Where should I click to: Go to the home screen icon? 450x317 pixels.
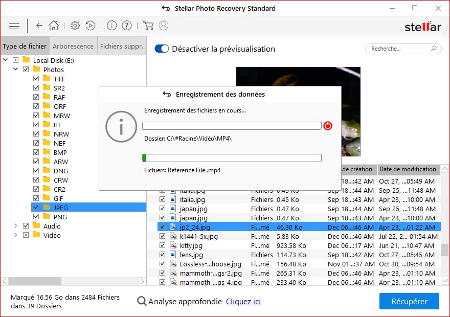54,26
